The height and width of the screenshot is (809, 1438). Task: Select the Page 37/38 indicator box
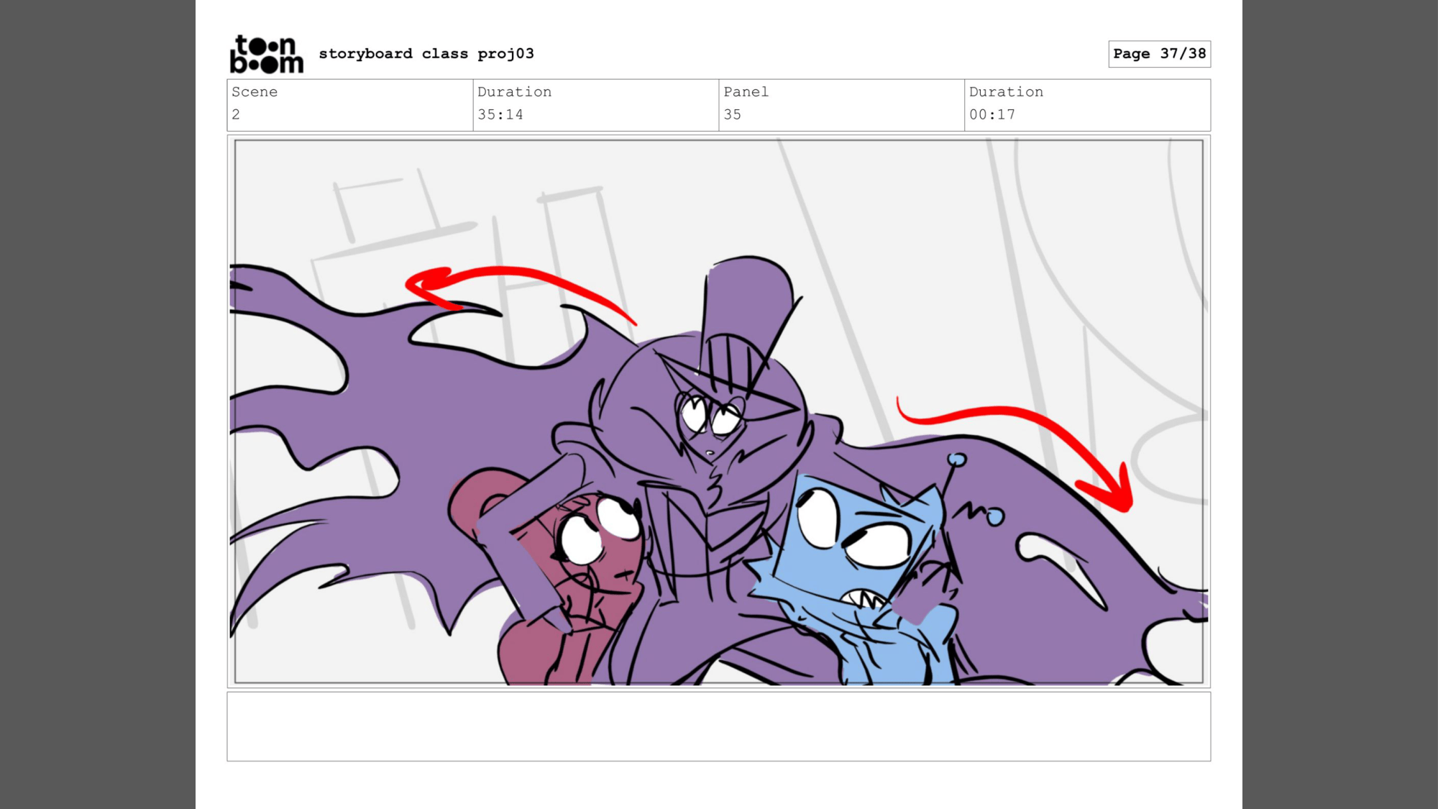click(1159, 54)
